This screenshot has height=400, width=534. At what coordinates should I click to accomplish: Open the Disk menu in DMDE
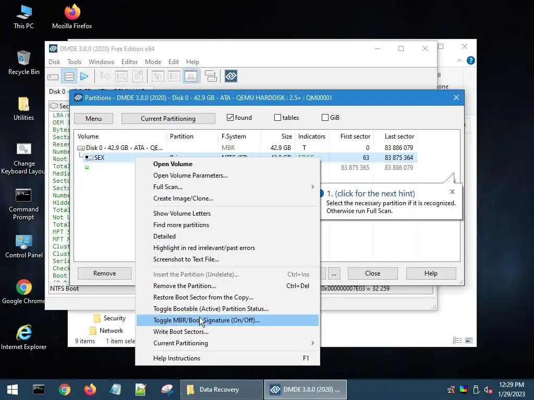[x=54, y=62]
